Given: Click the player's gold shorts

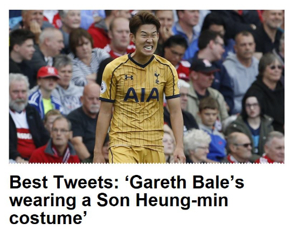Looking at the screenshot, I should click(x=137, y=154).
